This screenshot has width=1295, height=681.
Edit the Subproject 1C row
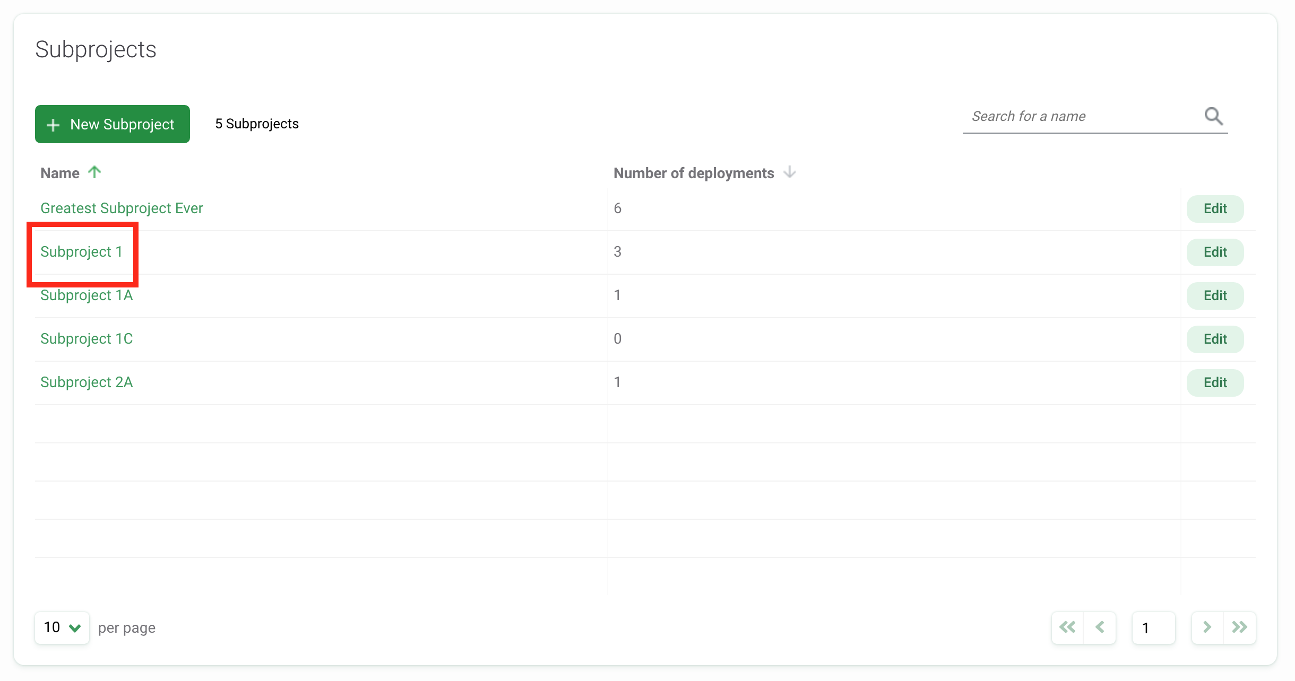pyautogui.click(x=1215, y=339)
